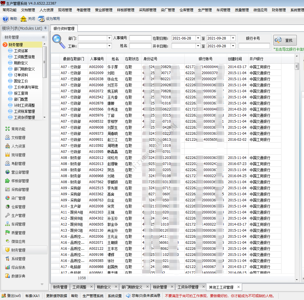Click the 现场管理 sidebar icon
The image size is (304, 300).
tap(7, 155)
